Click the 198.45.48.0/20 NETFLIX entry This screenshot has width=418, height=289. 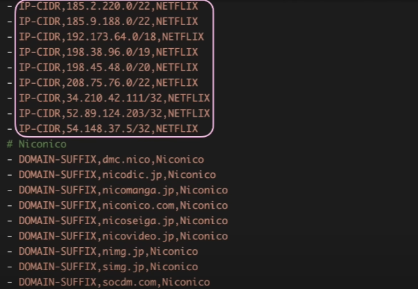tap(108, 68)
